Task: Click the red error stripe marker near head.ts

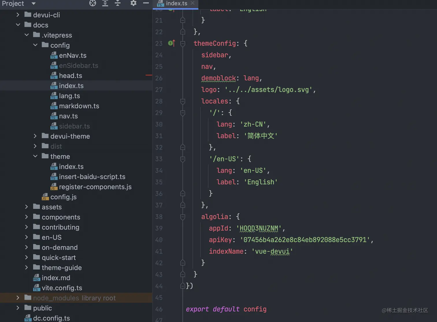Action: point(149,75)
